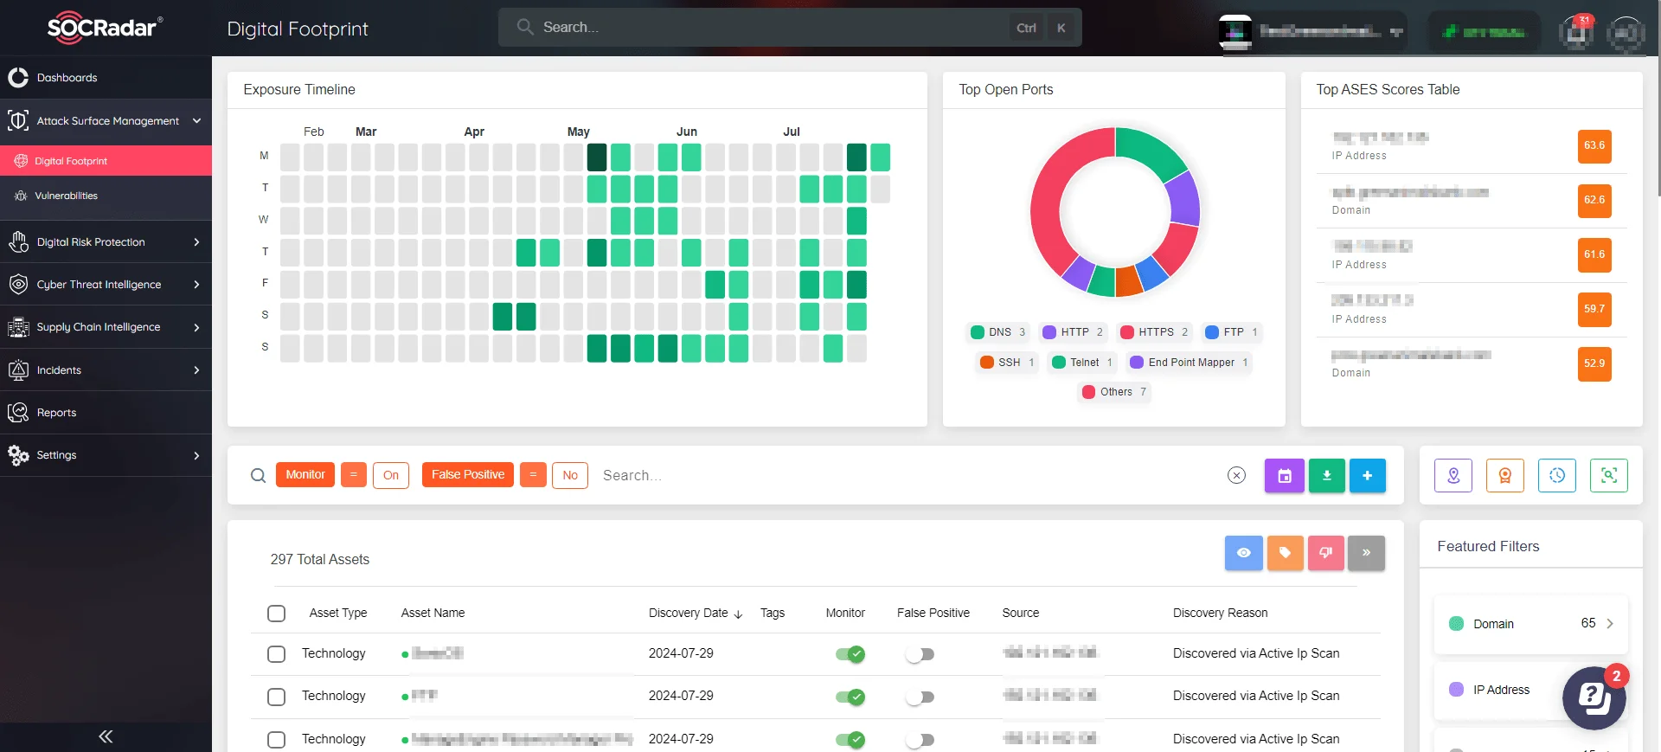This screenshot has height=752, width=1661.
Task: Click the Settings gears icon
Action: coord(18,455)
